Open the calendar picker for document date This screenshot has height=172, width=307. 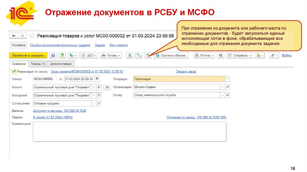tap(97, 79)
